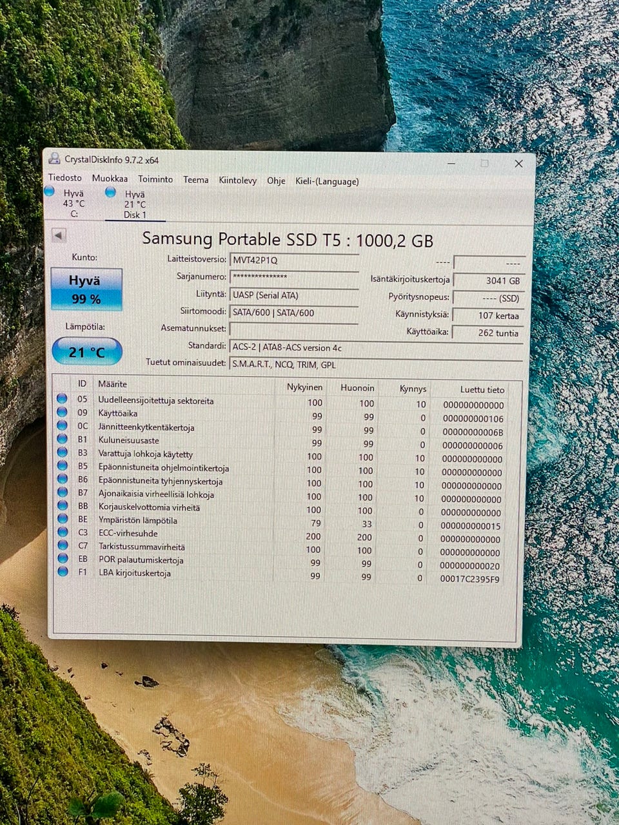Select the LBA kirjoituskertoja row label
The width and height of the screenshot is (619, 825).
tap(134, 573)
